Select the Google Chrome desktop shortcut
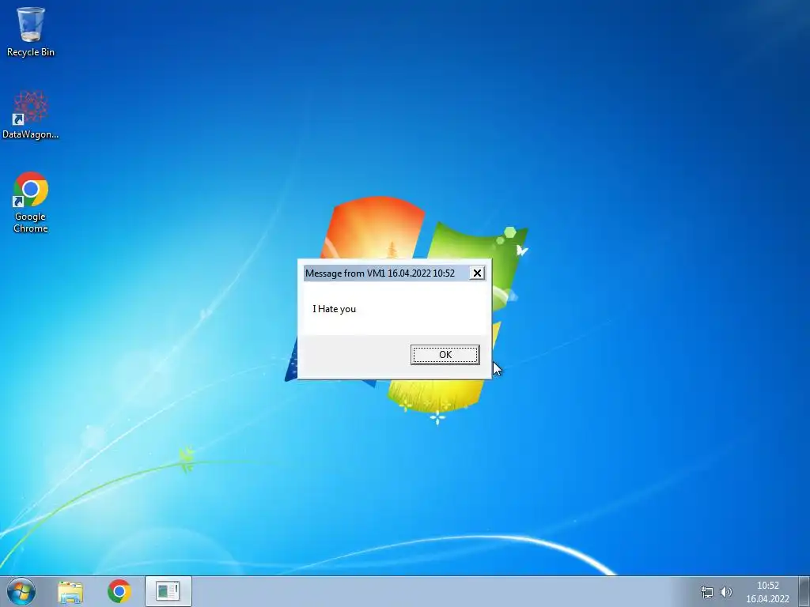This screenshot has height=607, width=810. pos(31,202)
